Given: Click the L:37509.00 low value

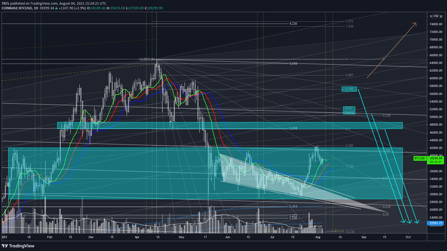Looking at the screenshot, I should point(135,8).
